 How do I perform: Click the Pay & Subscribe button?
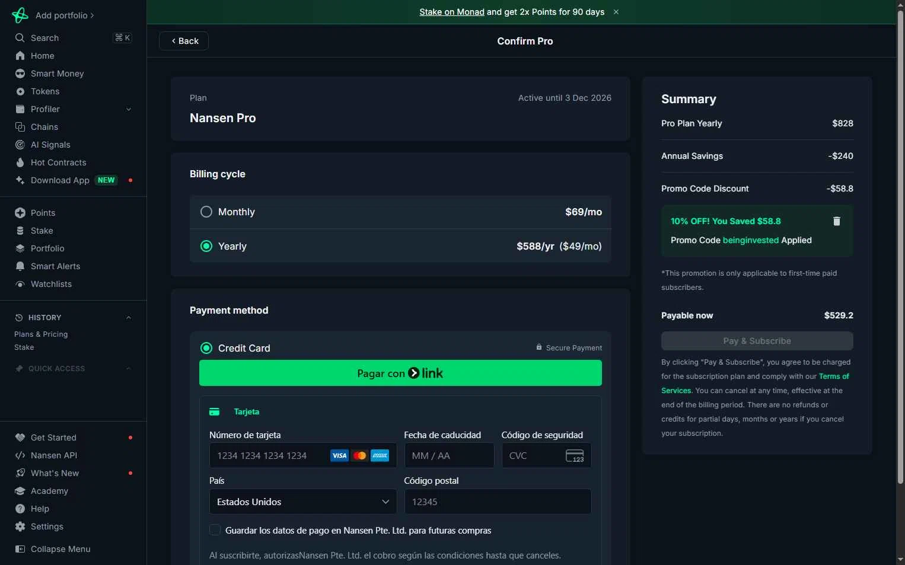[x=757, y=341]
